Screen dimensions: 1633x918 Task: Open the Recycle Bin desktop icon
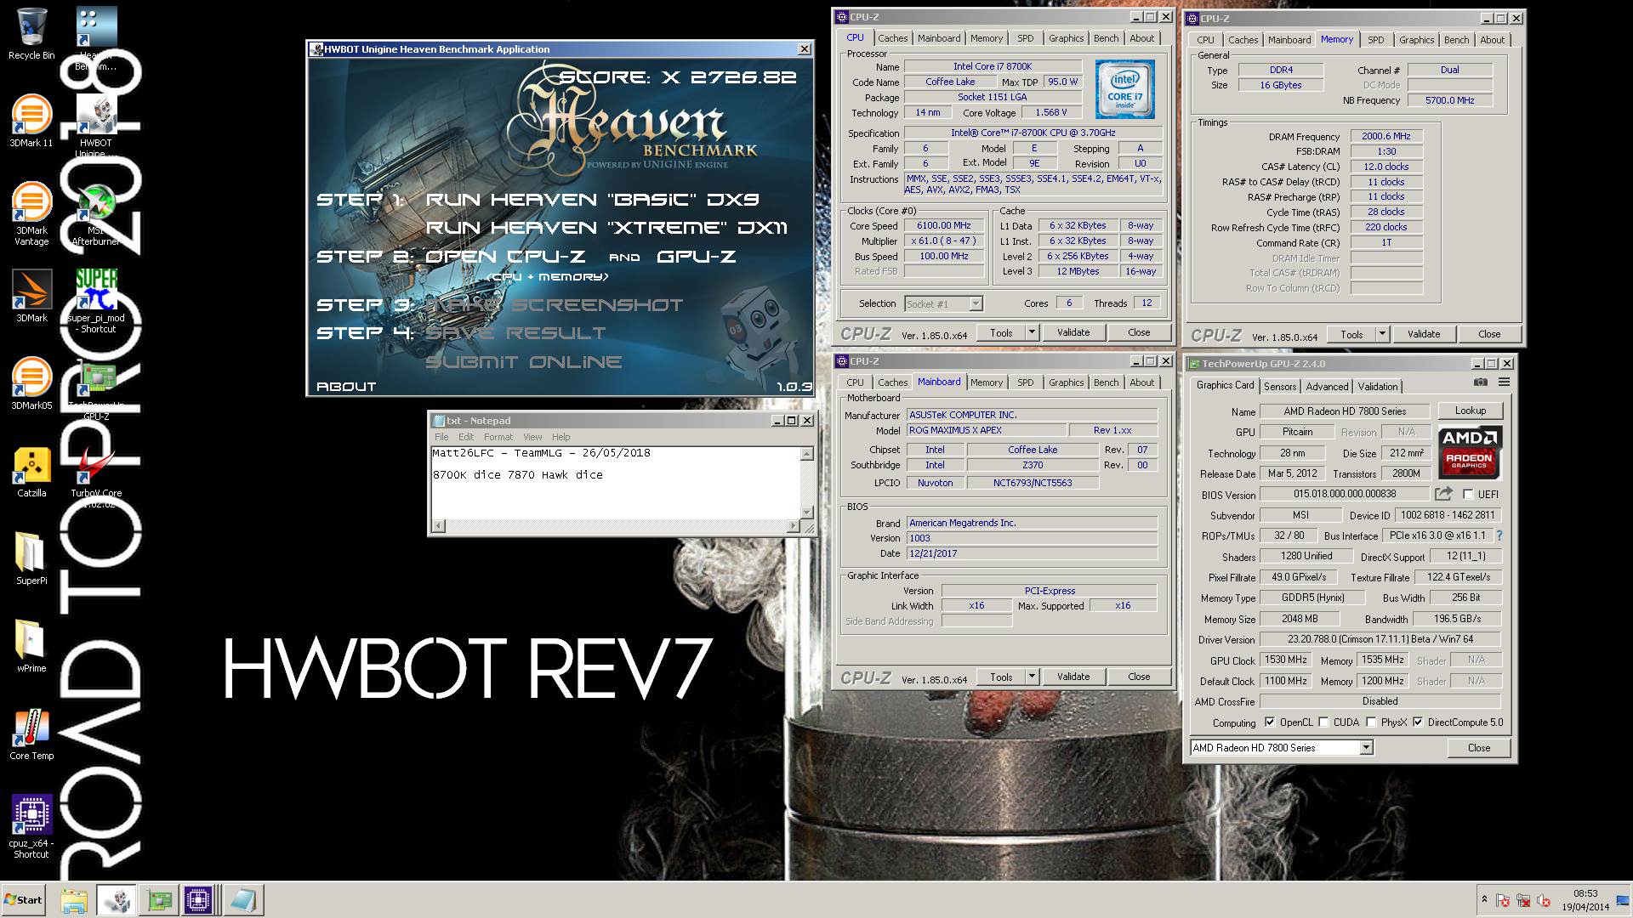point(31,34)
